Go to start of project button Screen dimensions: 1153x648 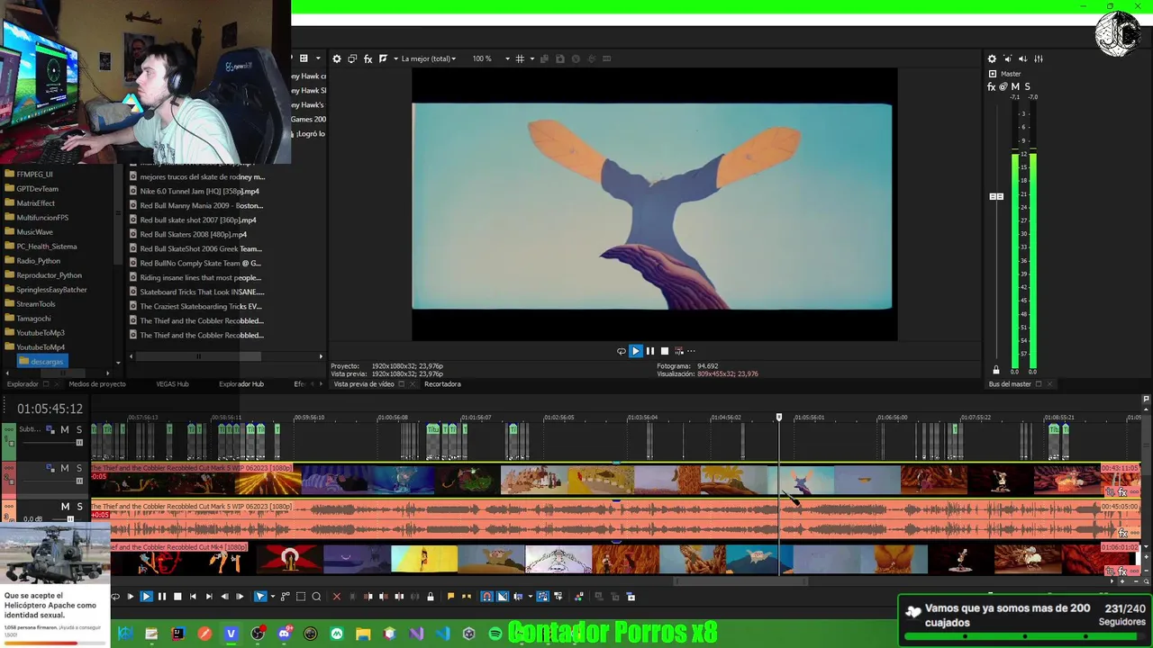tap(193, 597)
